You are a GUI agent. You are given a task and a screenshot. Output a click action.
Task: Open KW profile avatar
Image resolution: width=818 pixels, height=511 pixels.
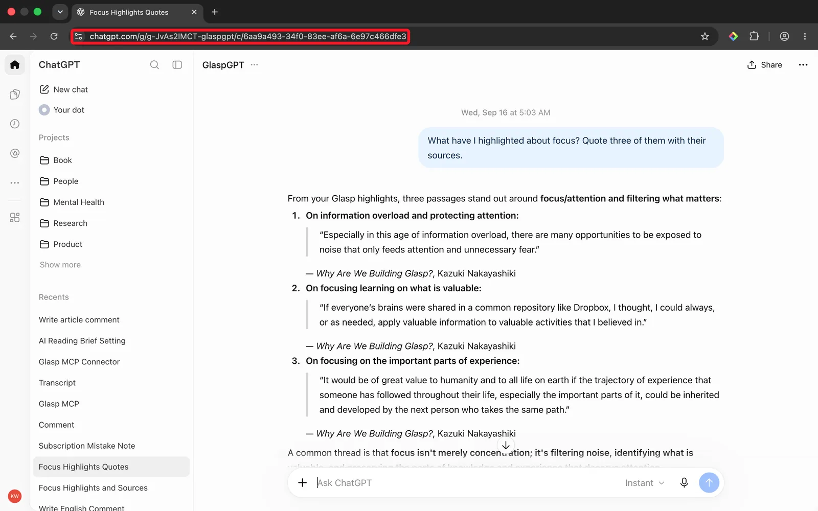[15, 496]
